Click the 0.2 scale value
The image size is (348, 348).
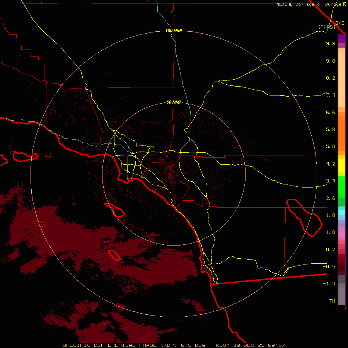pyautogui.click(x=331, y=250)
